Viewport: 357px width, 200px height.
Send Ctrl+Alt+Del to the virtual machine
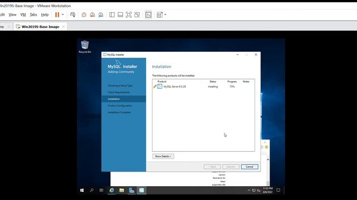pos(73,15)
